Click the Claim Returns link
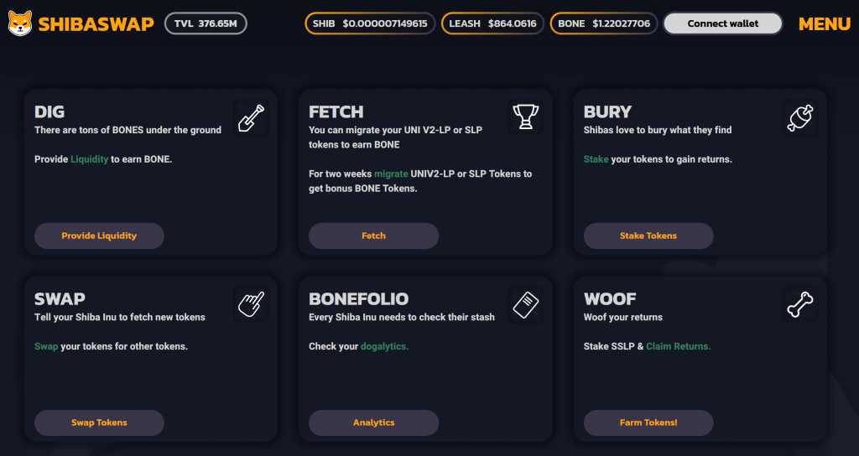The height and width of the screenshot is (456, 859). tap(678, 346)
